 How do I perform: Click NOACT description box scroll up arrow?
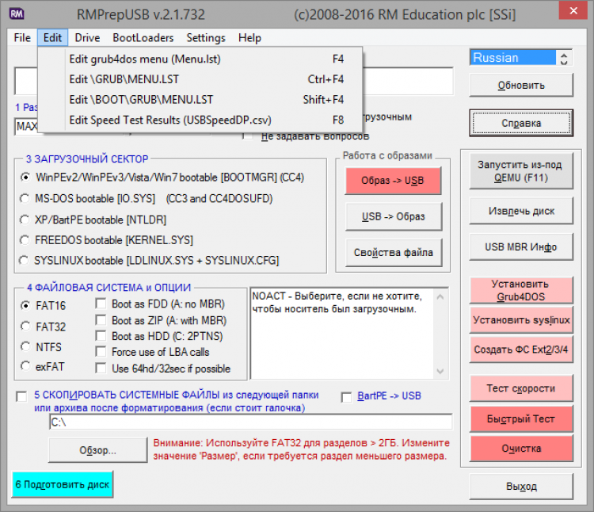440,296
